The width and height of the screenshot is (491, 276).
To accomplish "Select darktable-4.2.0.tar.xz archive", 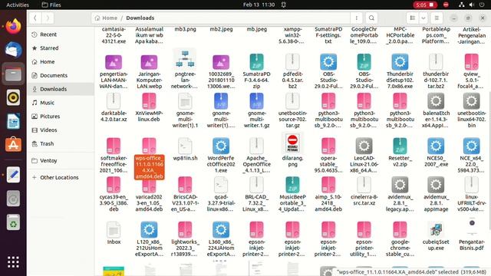I will click(114, 107).
